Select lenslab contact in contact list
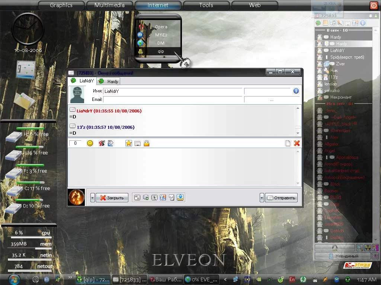Viewport: 381px width, 285px height. (x=343, y=84)
